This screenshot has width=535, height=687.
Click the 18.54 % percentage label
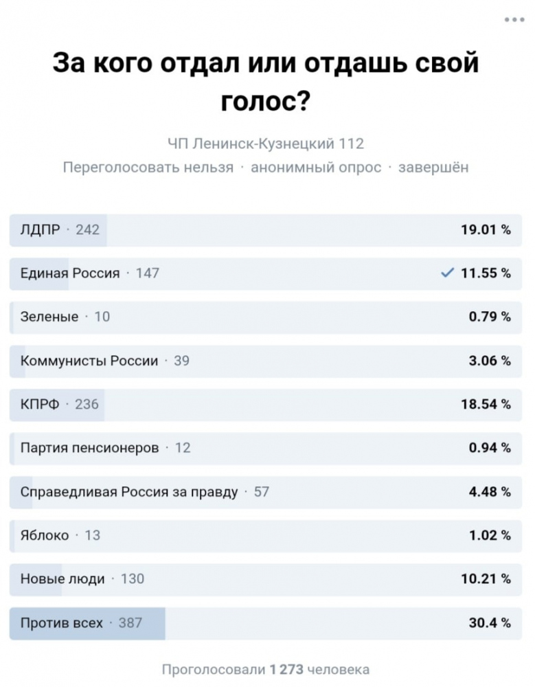486,404
